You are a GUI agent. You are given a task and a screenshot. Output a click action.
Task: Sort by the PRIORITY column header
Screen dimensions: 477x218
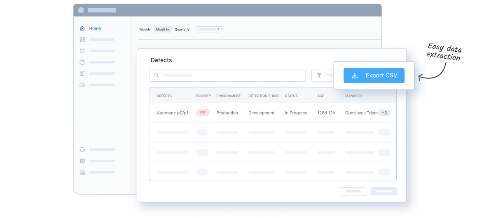tap(203, 96)
